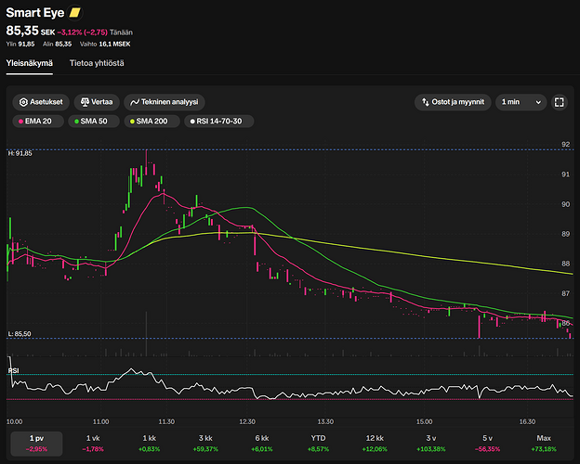Toggle the EMA 20 indicator chip
The height and width of the screenshot is (464, 580).
pyautogui.click(x=38, y=122)
